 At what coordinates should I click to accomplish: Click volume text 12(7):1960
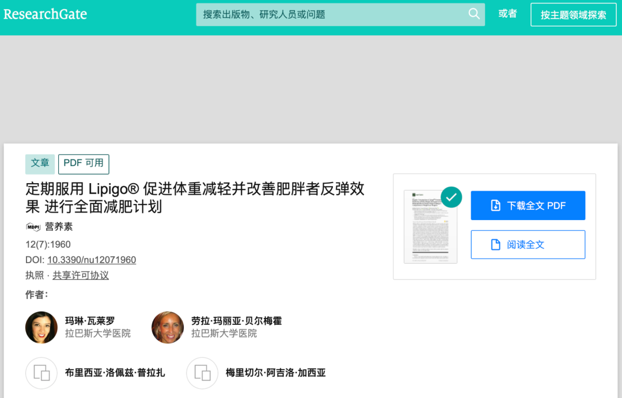click(48, 244)
